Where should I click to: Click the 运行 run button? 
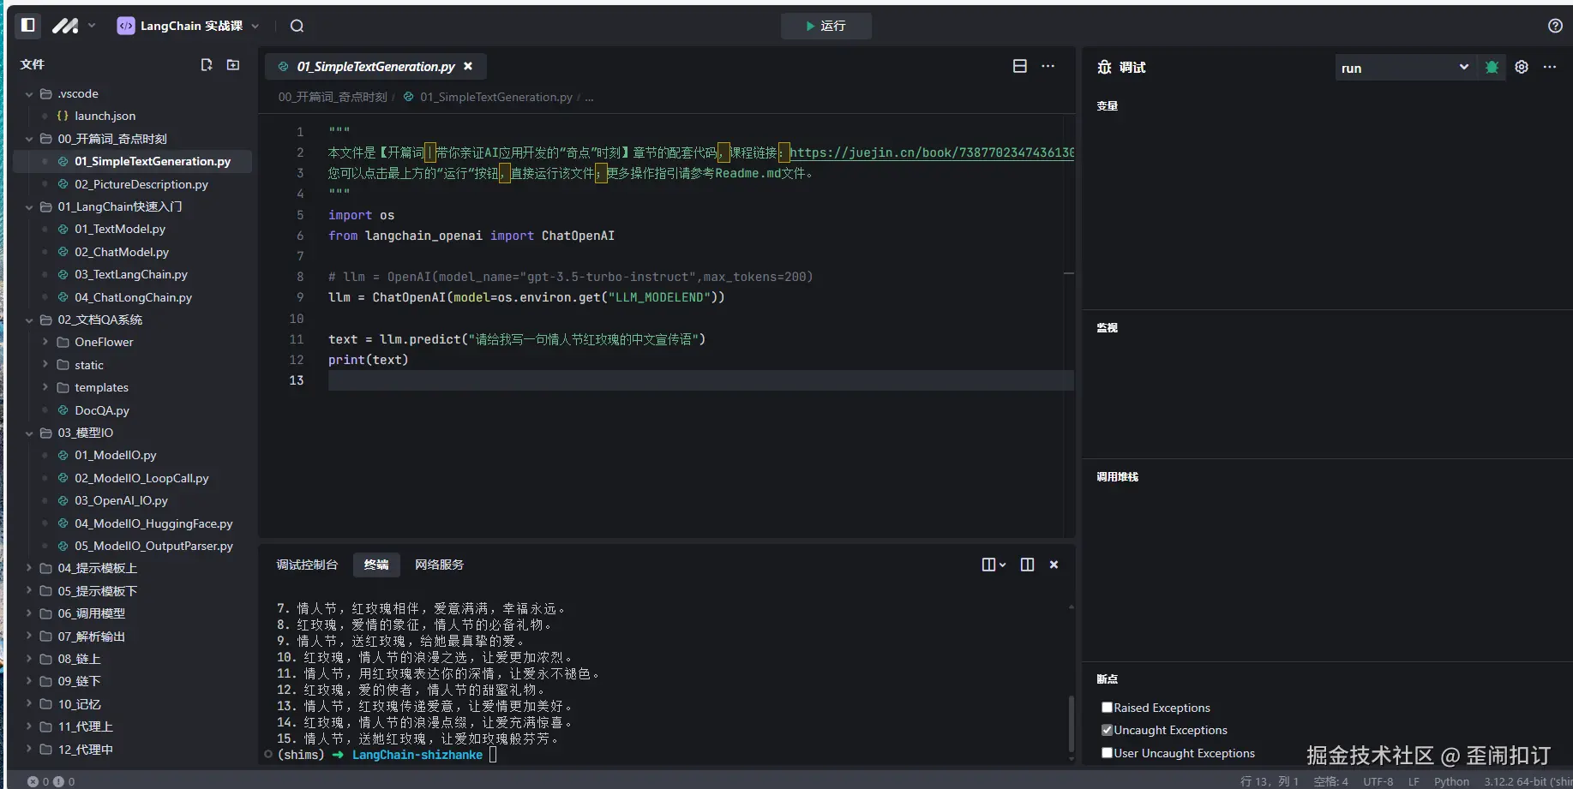[826, 26]
